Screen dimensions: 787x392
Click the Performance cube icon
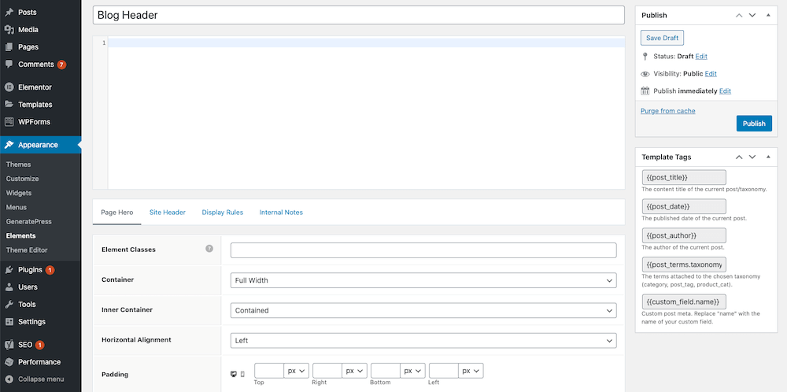coord(9,362)
